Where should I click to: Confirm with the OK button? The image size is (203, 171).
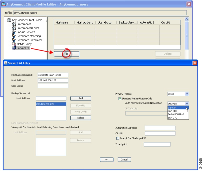tap(107, 159)
